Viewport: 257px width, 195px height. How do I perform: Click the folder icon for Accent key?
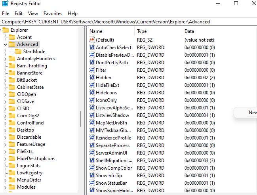pos(12,37)
